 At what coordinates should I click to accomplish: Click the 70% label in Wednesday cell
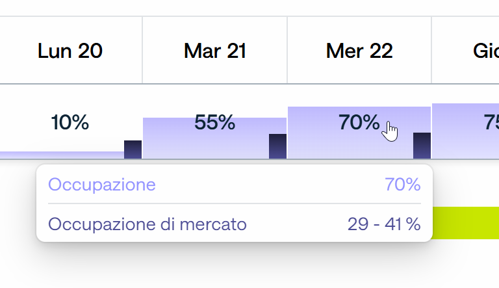(359, 122)
